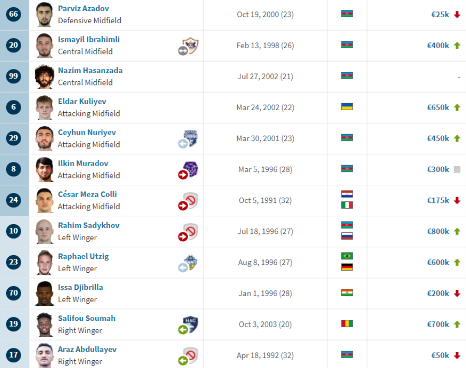466x368 pixels.
Task: Click Ilkin Muradov's purple club crest icon
Action: pyautogui.click(x=188, y=170)
